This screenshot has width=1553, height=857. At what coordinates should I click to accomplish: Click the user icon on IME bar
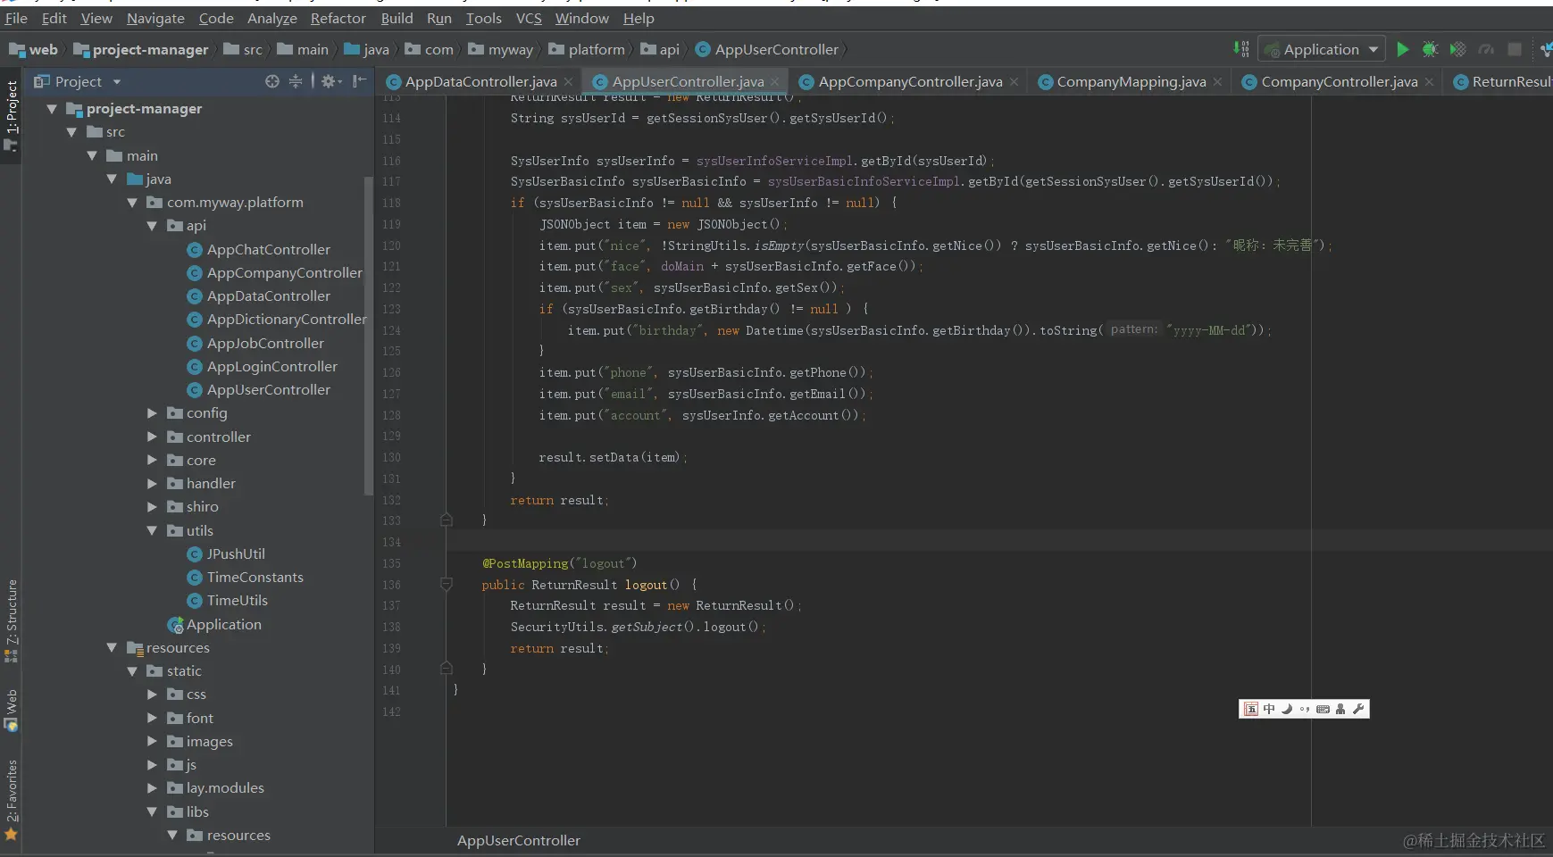1340,709
